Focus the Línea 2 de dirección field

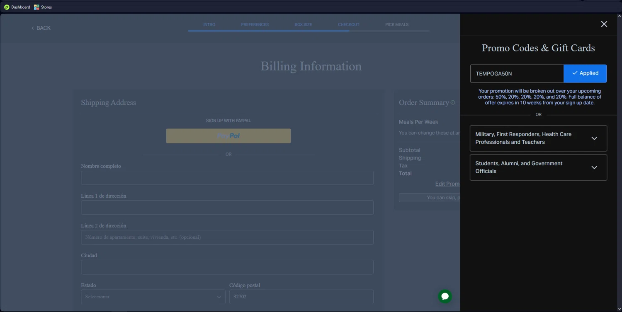click(227, 237)
